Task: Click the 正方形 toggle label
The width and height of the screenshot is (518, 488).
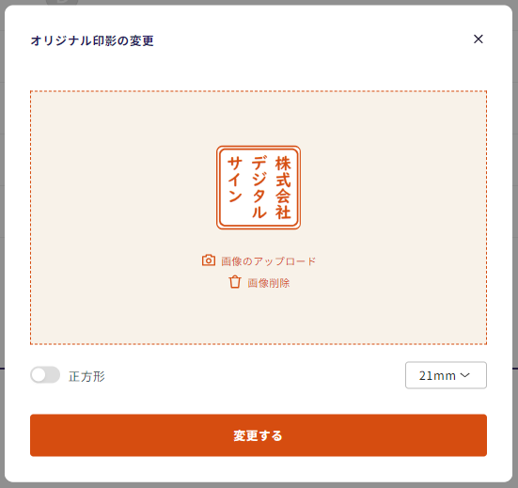Action: 86,376
